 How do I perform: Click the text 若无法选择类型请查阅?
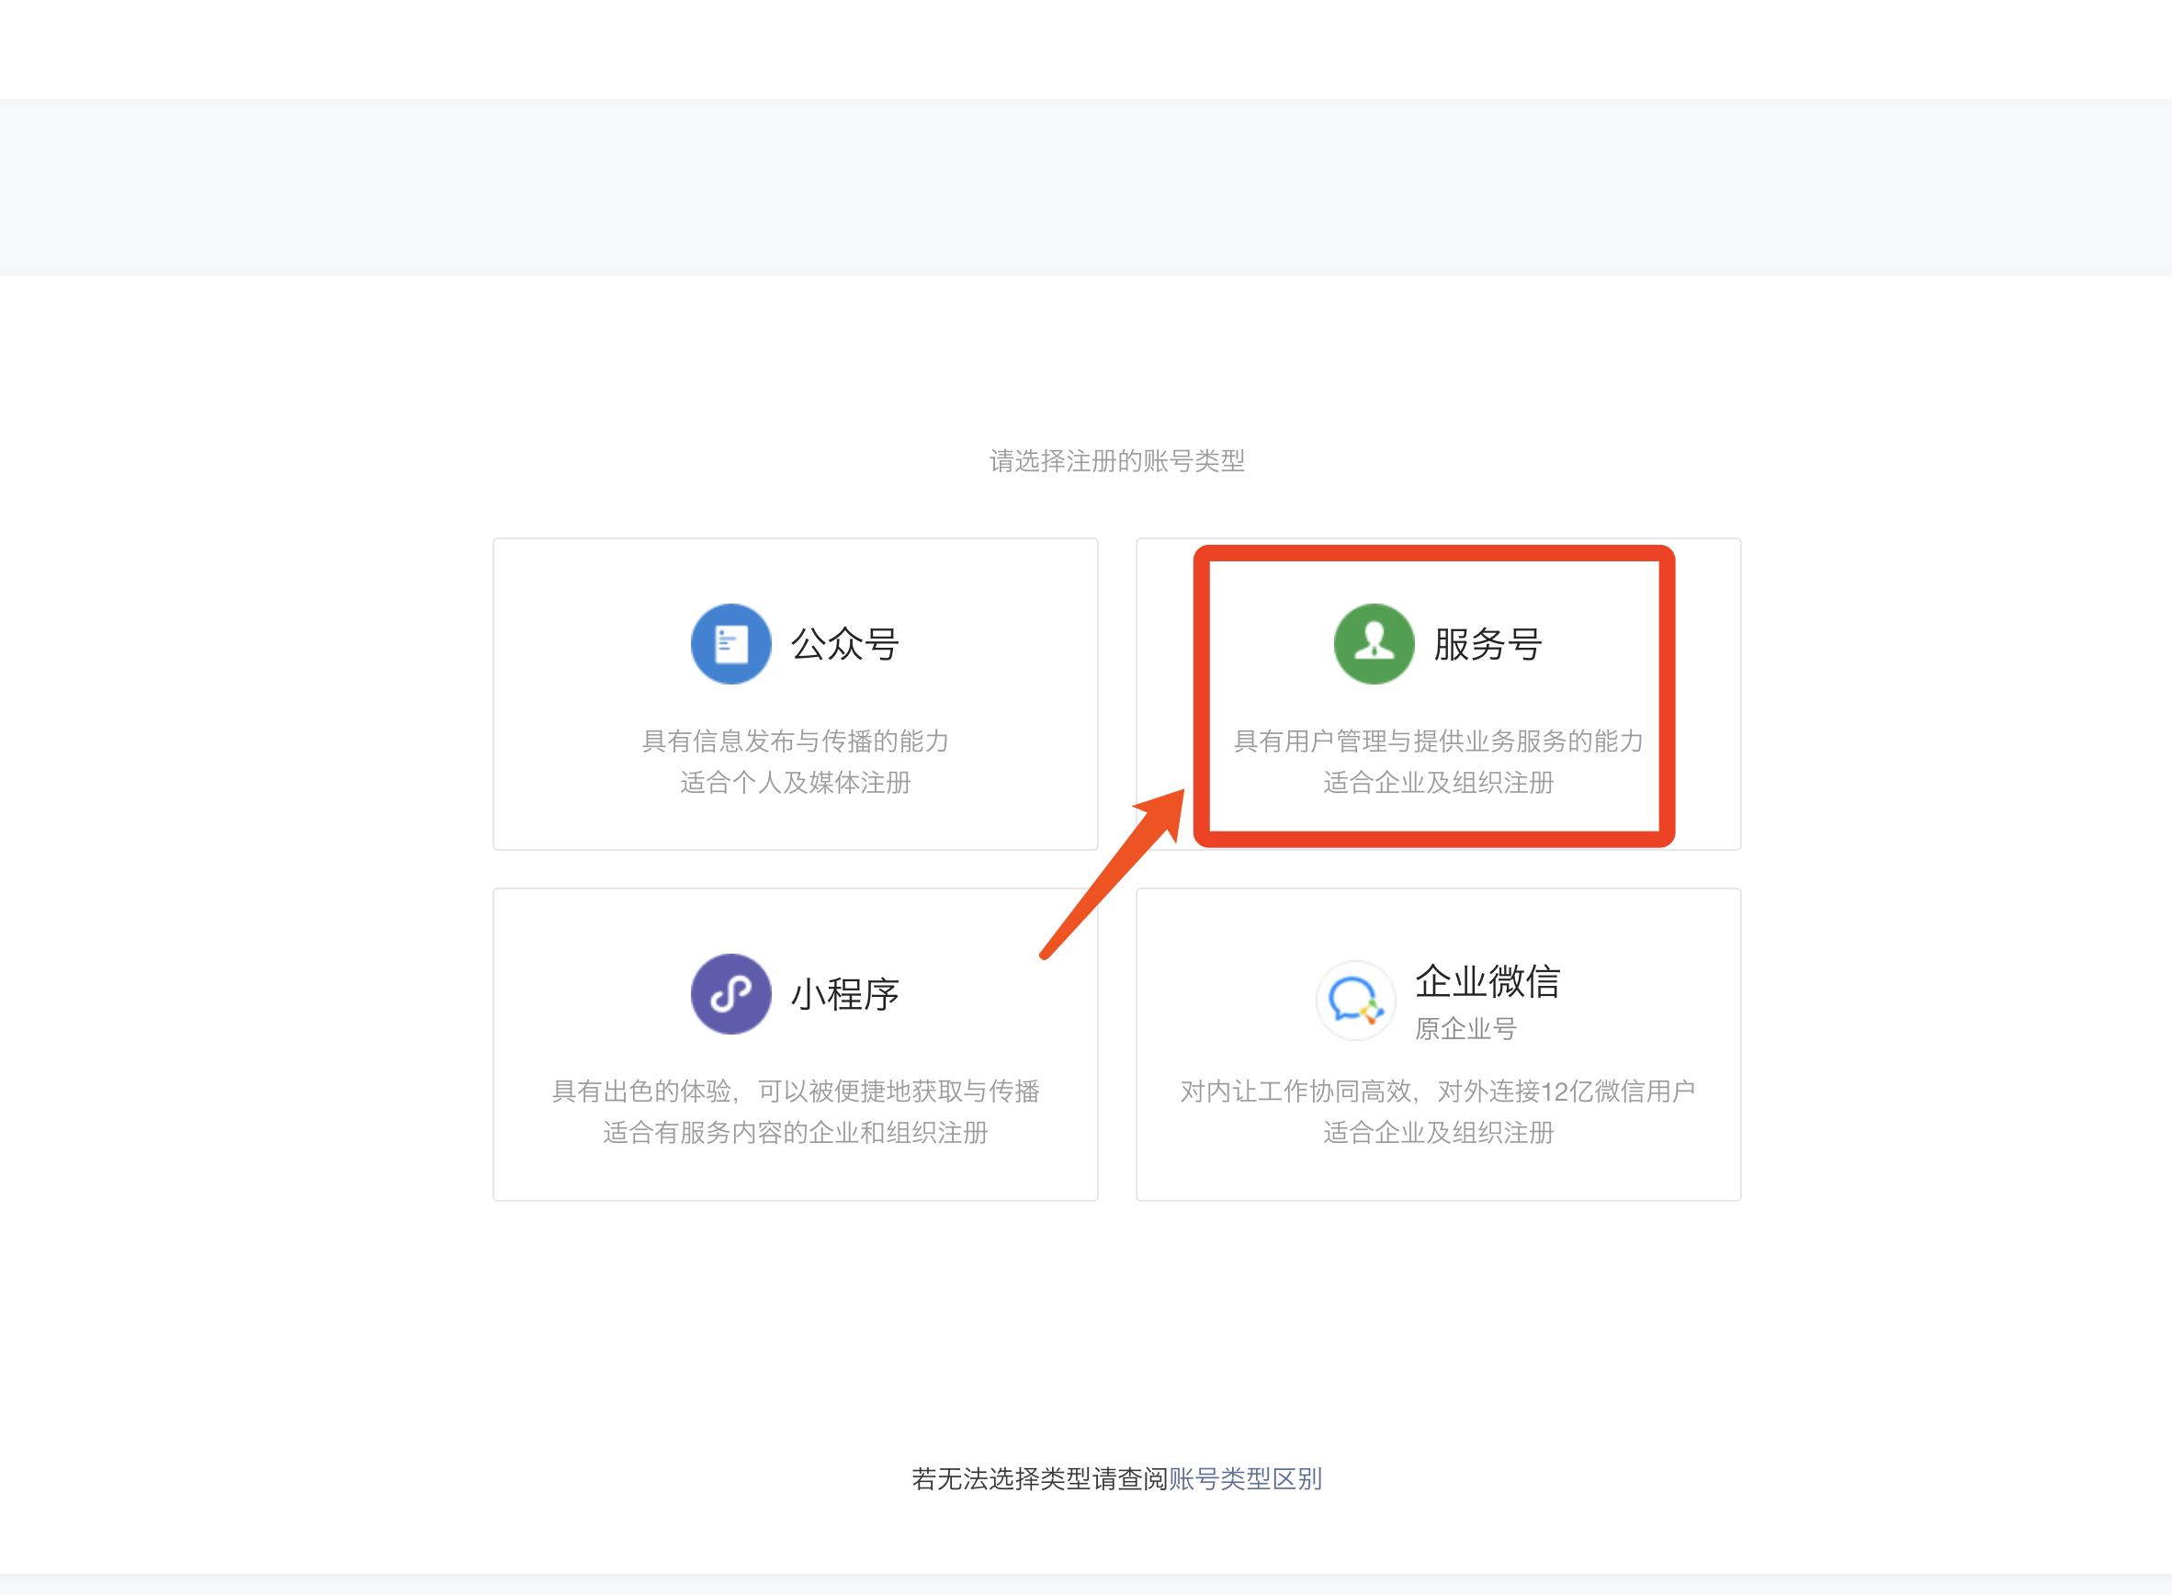click(x=1040, y=1479)
